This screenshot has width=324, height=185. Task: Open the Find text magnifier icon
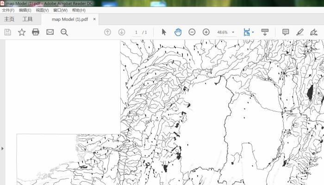(64, 32)
